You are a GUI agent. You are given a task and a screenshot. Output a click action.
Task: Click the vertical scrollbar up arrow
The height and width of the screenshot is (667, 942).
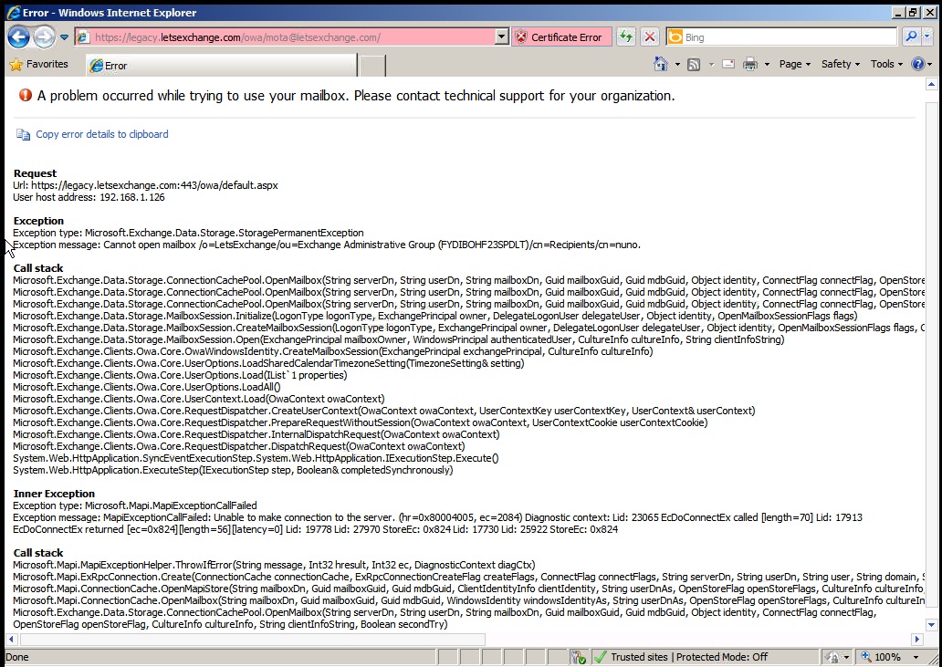[x=931, y=85]
